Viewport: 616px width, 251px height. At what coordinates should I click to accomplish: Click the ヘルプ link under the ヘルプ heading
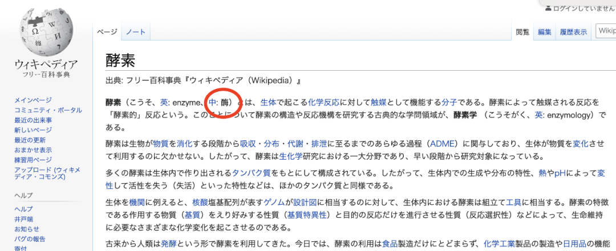(23, 209)
